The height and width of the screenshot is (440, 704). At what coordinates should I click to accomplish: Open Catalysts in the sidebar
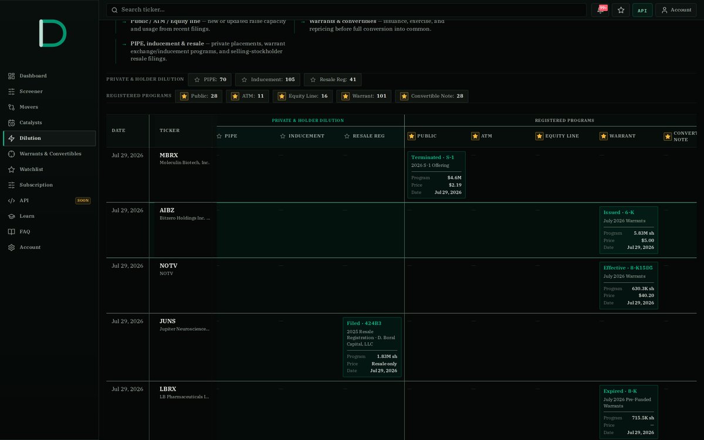point(49,123)
